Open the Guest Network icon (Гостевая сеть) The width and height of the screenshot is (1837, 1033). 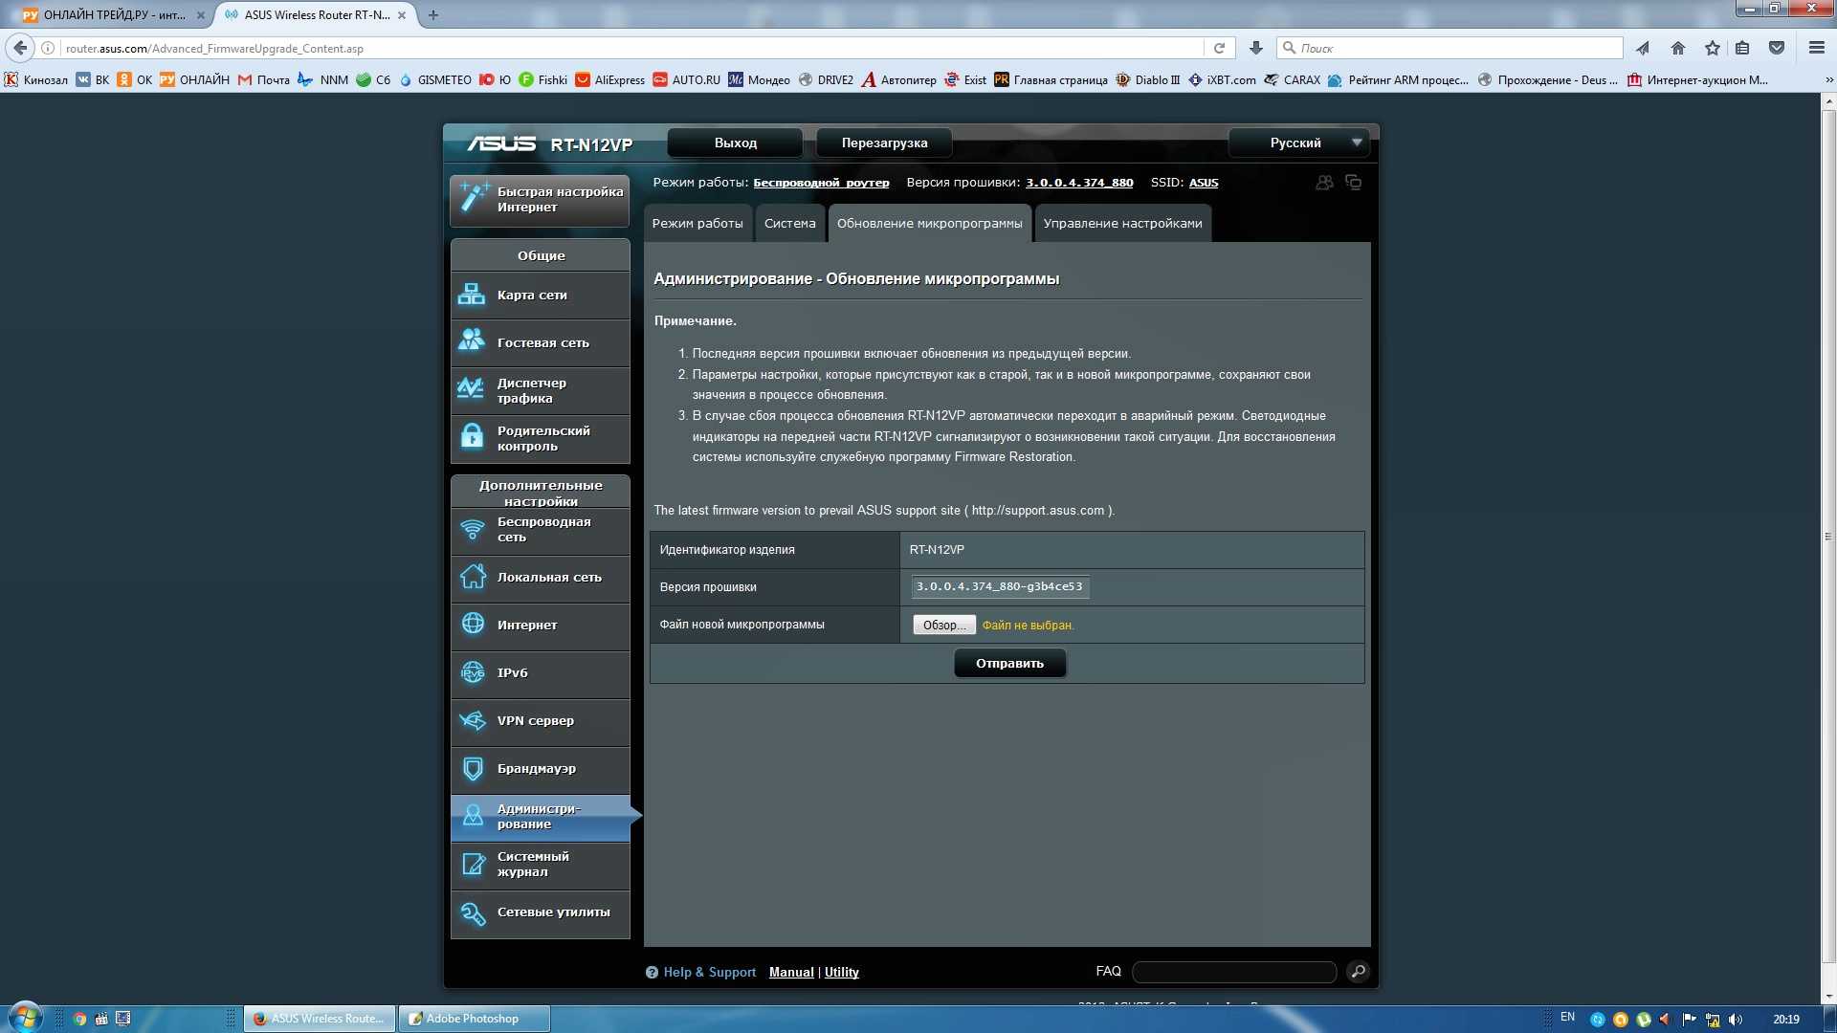472,341
